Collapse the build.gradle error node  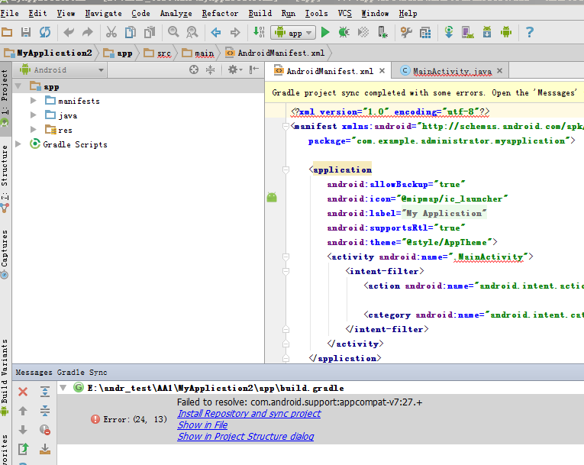[x=63, y=388]
